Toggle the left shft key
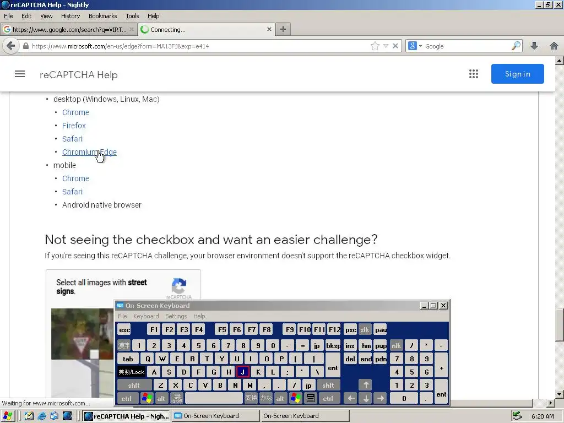564x423 pixels. click(x=133, y=385)
